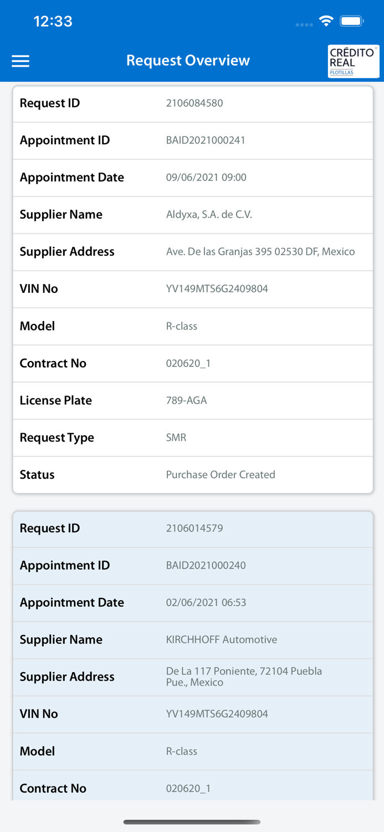Tap Purchase Order Created status
The image size is (384, 832).
tap(221, 475)
